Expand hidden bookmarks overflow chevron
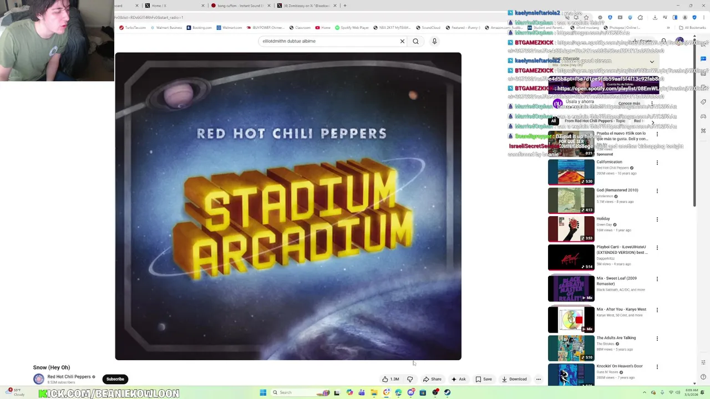 pyautogui.click(x=668, y=28)
